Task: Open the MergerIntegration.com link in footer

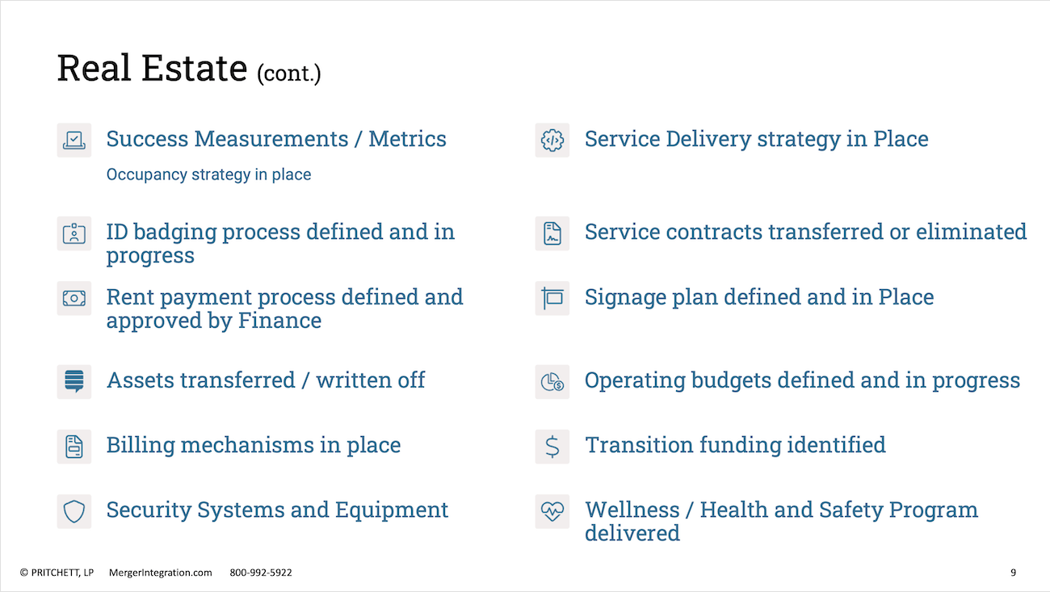Action: [160, 573]
